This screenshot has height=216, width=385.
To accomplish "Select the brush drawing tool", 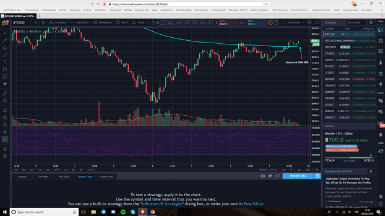I will pos(5,55).
